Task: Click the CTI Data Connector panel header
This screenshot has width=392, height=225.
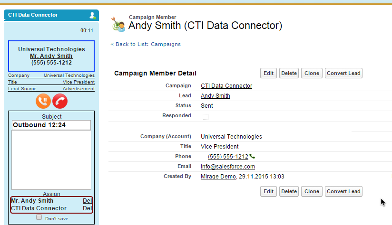Action: point(51,15)
